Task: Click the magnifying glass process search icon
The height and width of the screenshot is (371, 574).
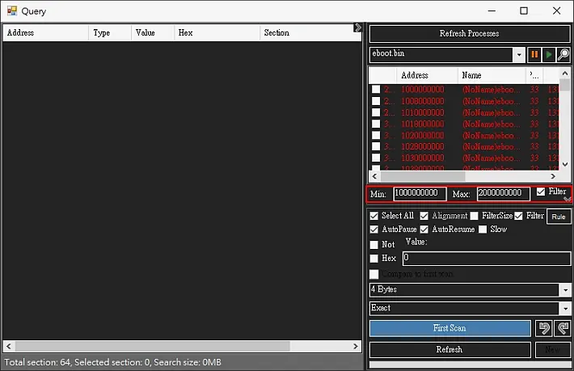Action: tap(563, 55)
